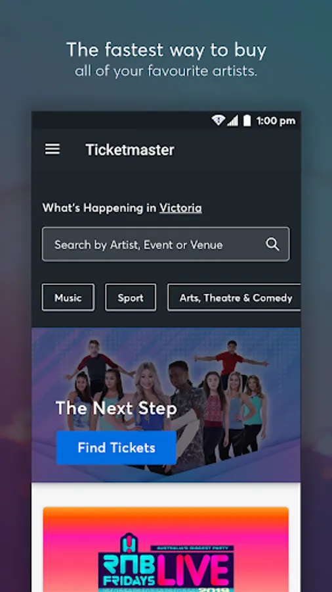Open the hamburger navigation menu

pos(52,149)
